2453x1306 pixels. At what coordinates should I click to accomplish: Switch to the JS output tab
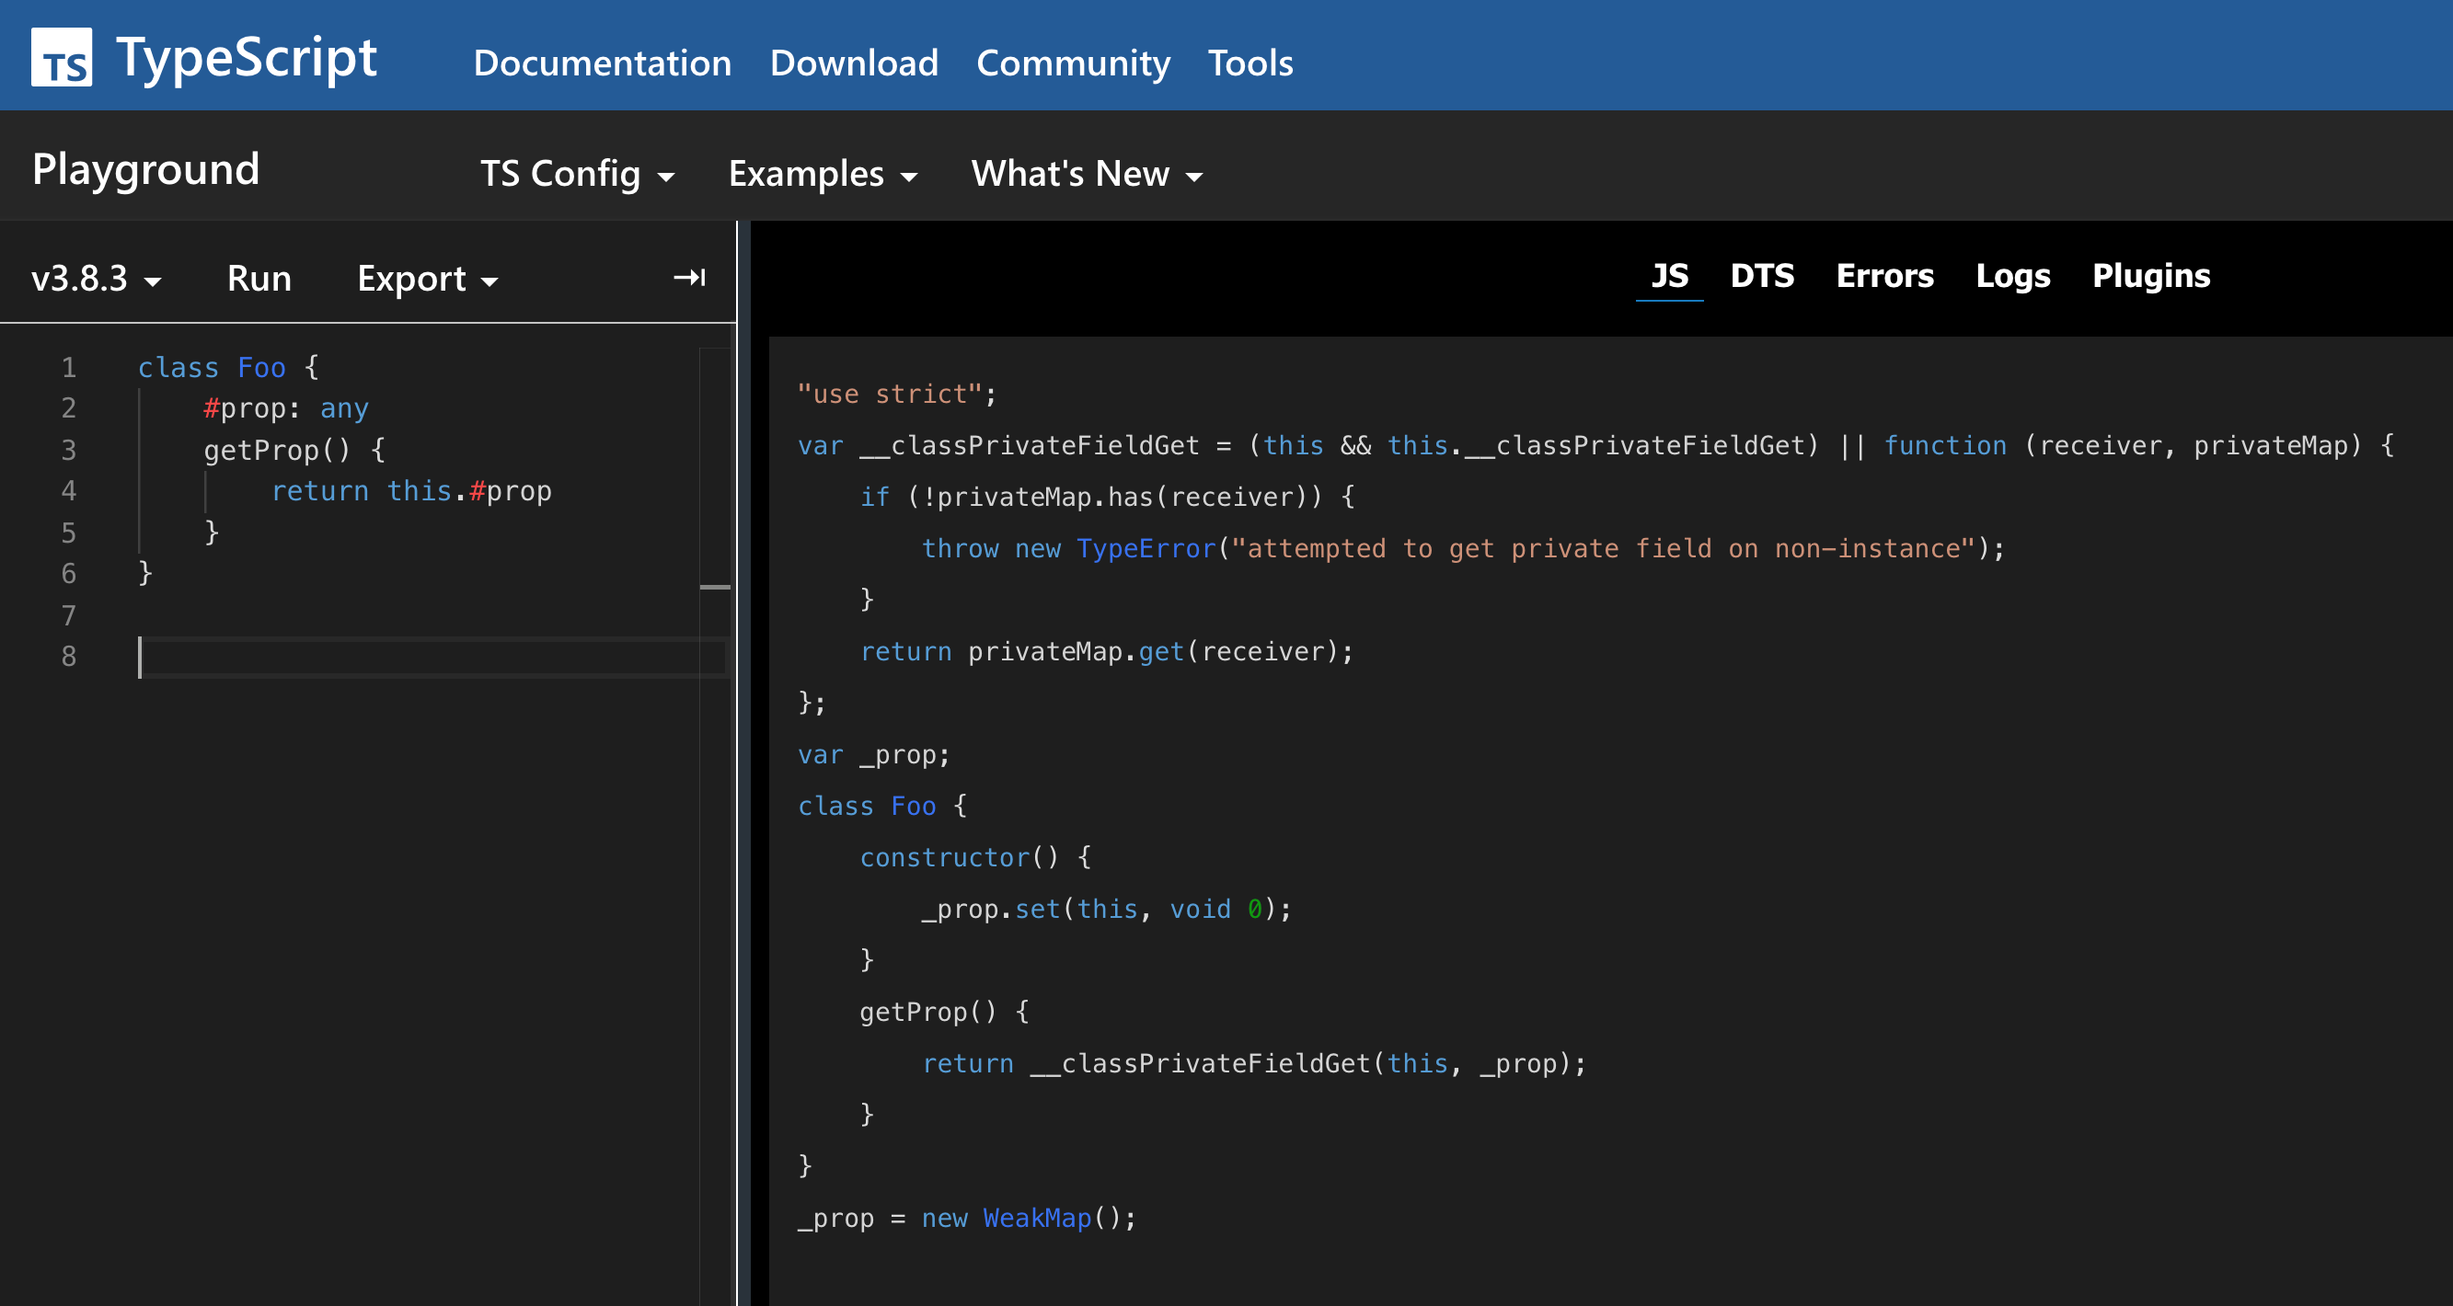coord(1668,276)
